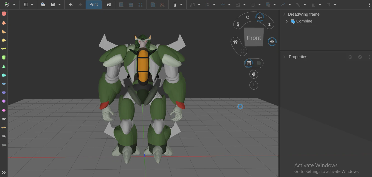This screenshot has height=177, width=372.
Task: Expand the Properties panel
Action: pos(284,57)
